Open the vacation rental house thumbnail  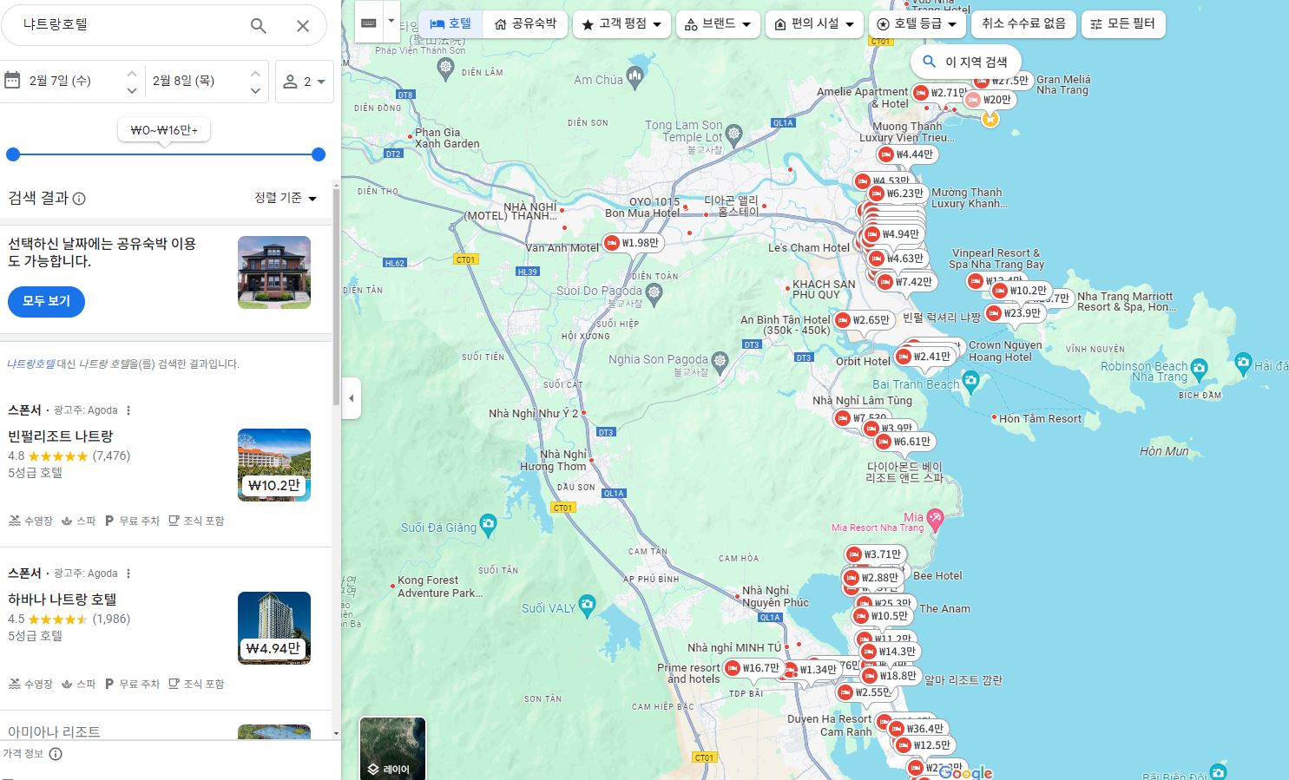click(274, 272)
